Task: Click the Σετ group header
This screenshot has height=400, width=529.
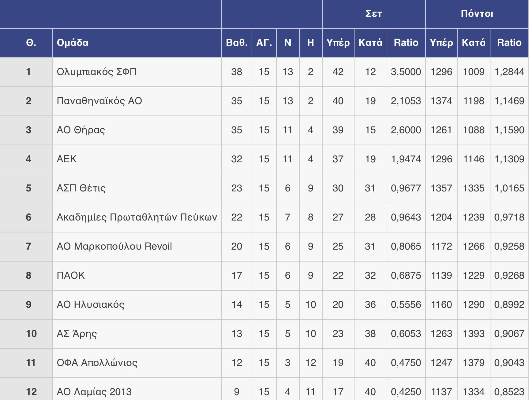Action: tap(373, 14)
